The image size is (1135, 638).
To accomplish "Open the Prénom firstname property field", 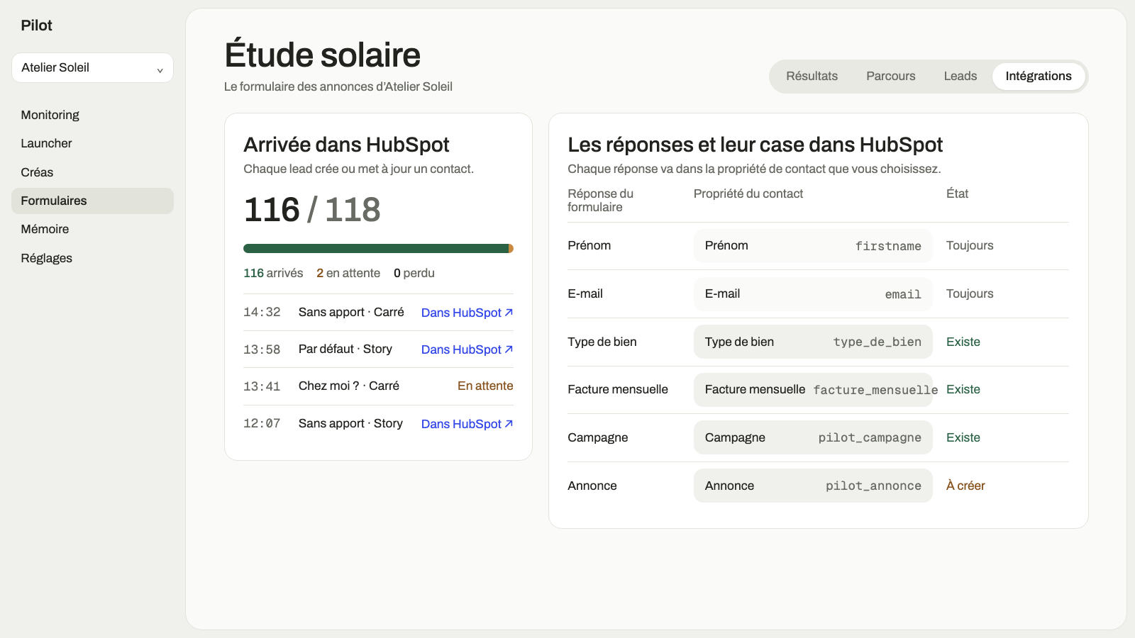I will [813, 246].
